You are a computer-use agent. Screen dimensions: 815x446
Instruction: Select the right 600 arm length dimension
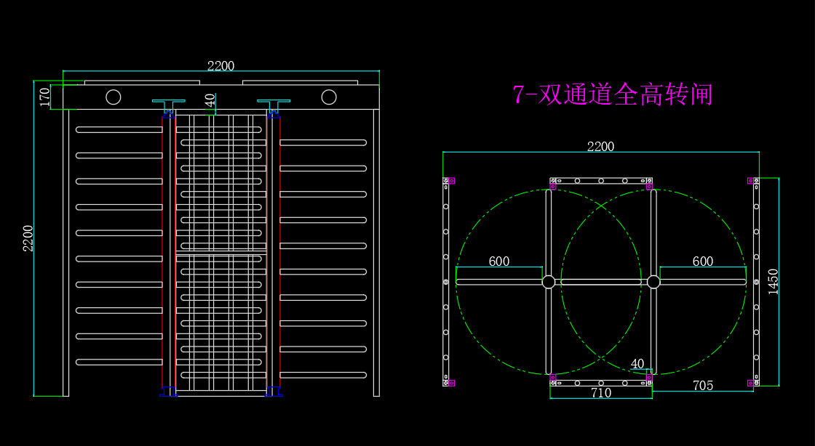coord(703,261)
